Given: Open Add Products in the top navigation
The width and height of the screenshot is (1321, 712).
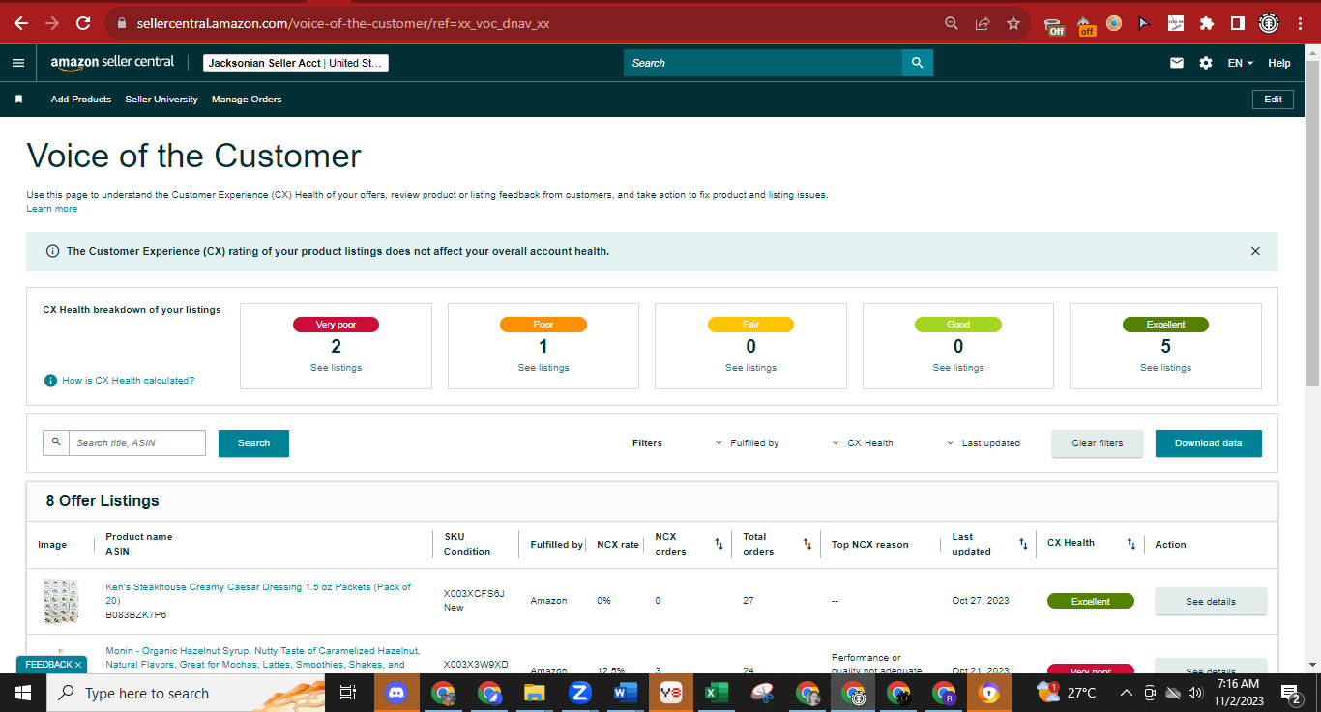Looking at the screenshot, I should 81,100.
